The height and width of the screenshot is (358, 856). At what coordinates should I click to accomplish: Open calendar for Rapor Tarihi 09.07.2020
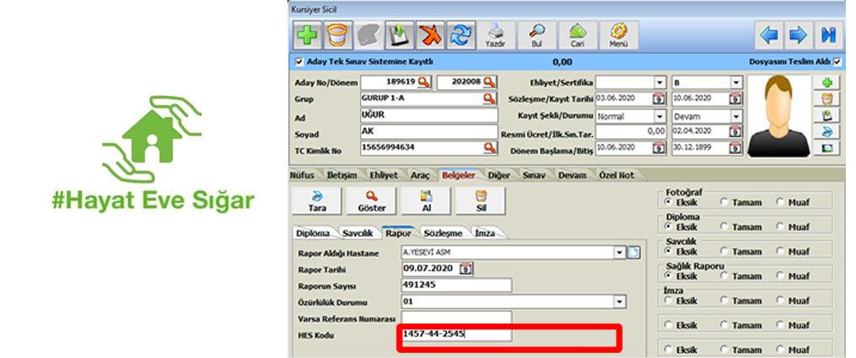click(466, 268)
